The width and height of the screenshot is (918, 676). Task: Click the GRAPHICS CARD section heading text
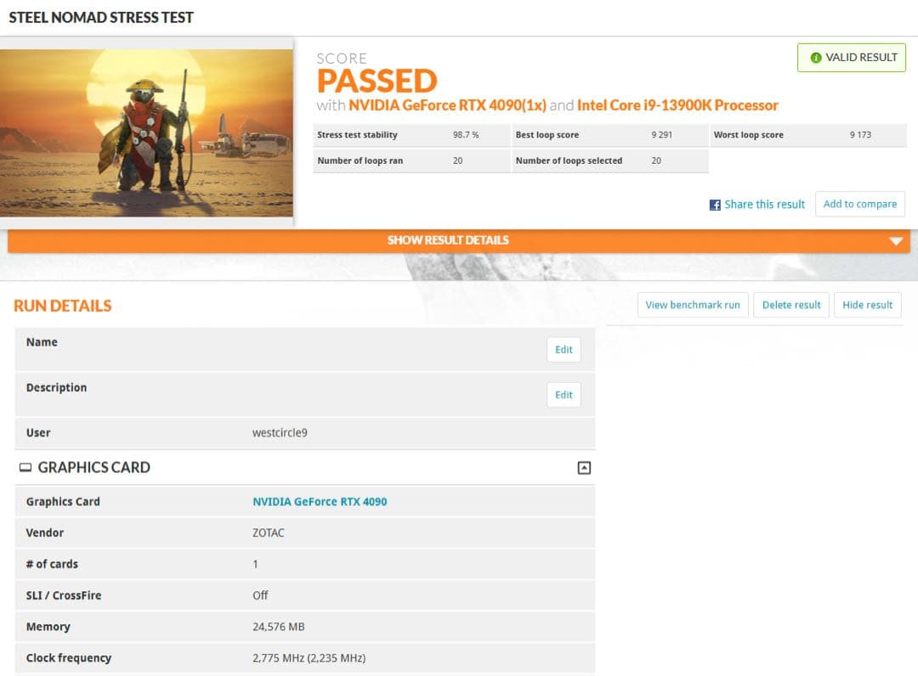(93, 468)
